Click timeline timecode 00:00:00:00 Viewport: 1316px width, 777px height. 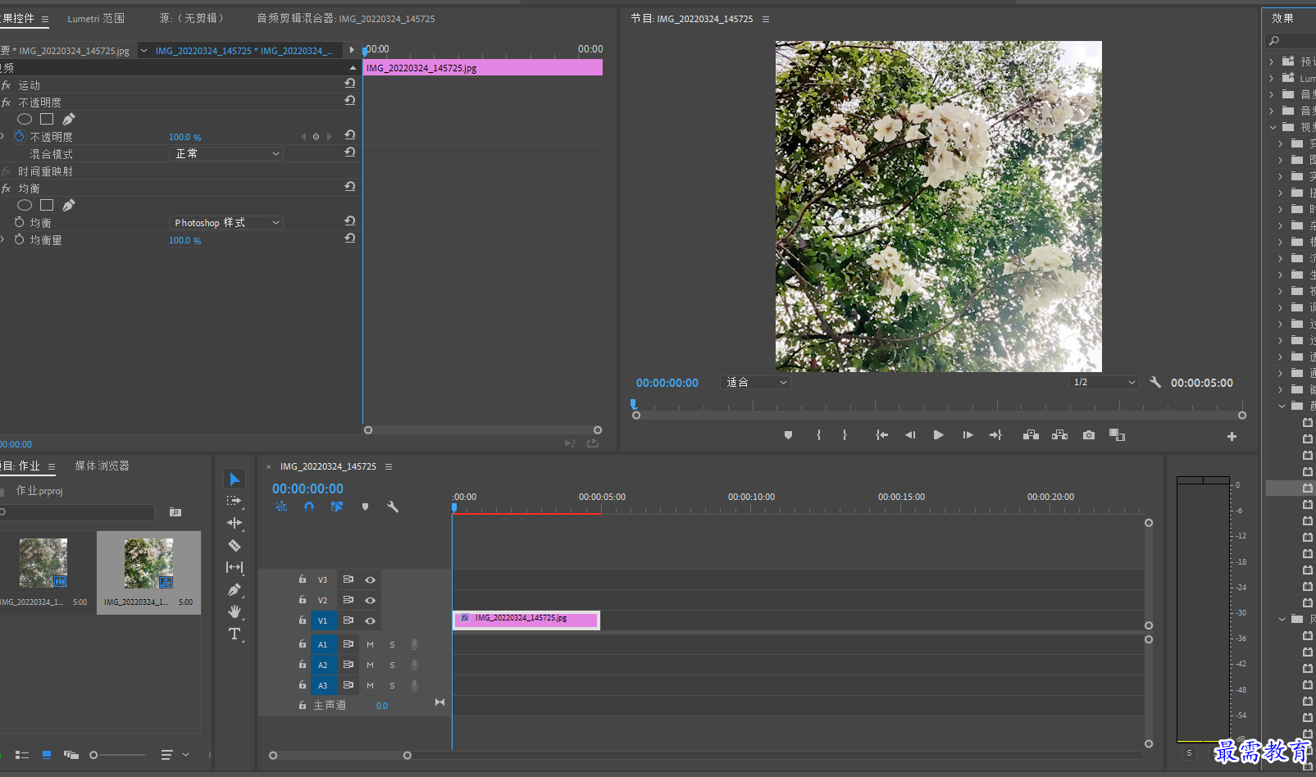click(307, 488)
